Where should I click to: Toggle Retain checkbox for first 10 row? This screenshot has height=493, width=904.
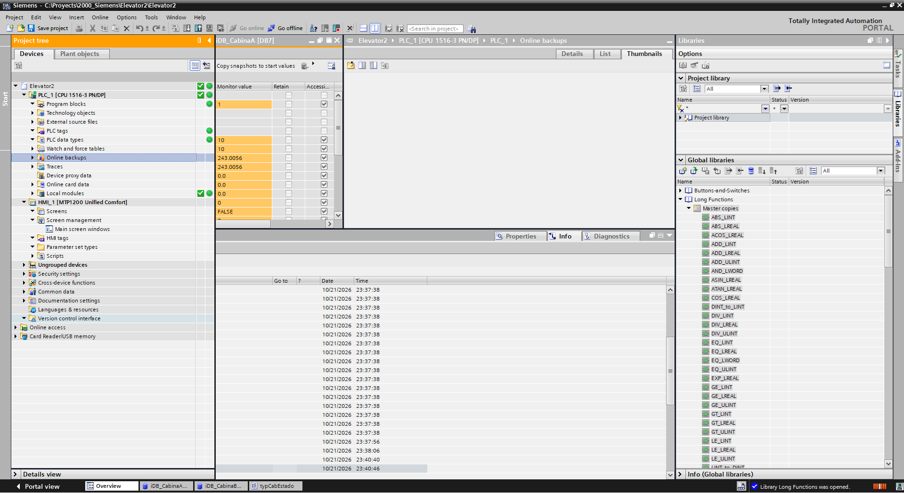289,140
